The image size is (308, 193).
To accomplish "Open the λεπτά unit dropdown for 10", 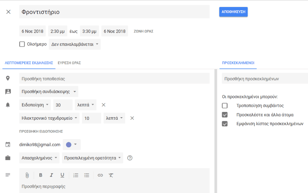I will (114, 118).
